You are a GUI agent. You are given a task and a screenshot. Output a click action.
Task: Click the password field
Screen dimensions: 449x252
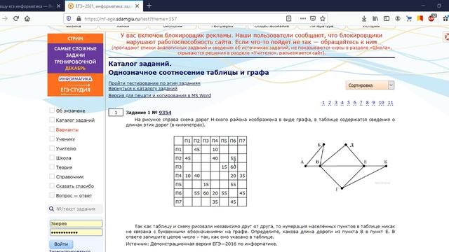tap(76, 232)
